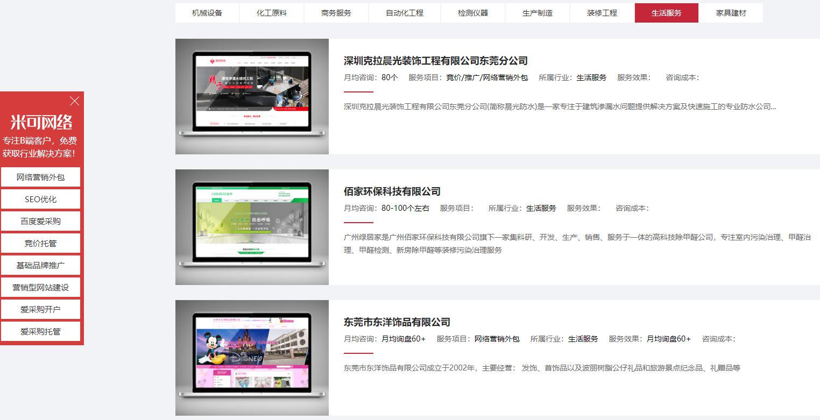Screen dimensions: 820x420
Task: Select 基础品牌推广 from the sidebar
Action: point(41,265)
